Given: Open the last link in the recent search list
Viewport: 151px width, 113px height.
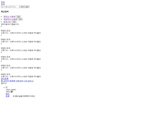Looking at the screenshot, I should coord(7,22).
